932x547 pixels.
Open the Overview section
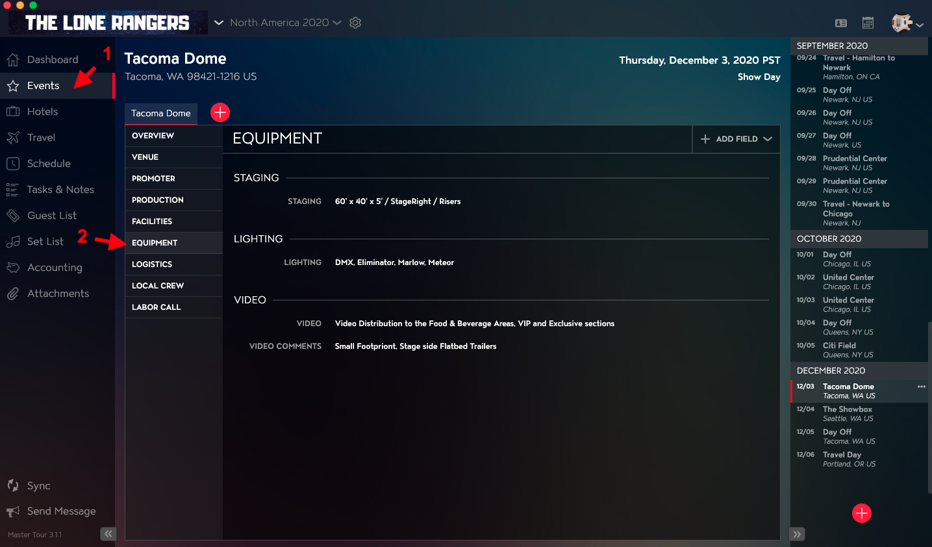173,136
